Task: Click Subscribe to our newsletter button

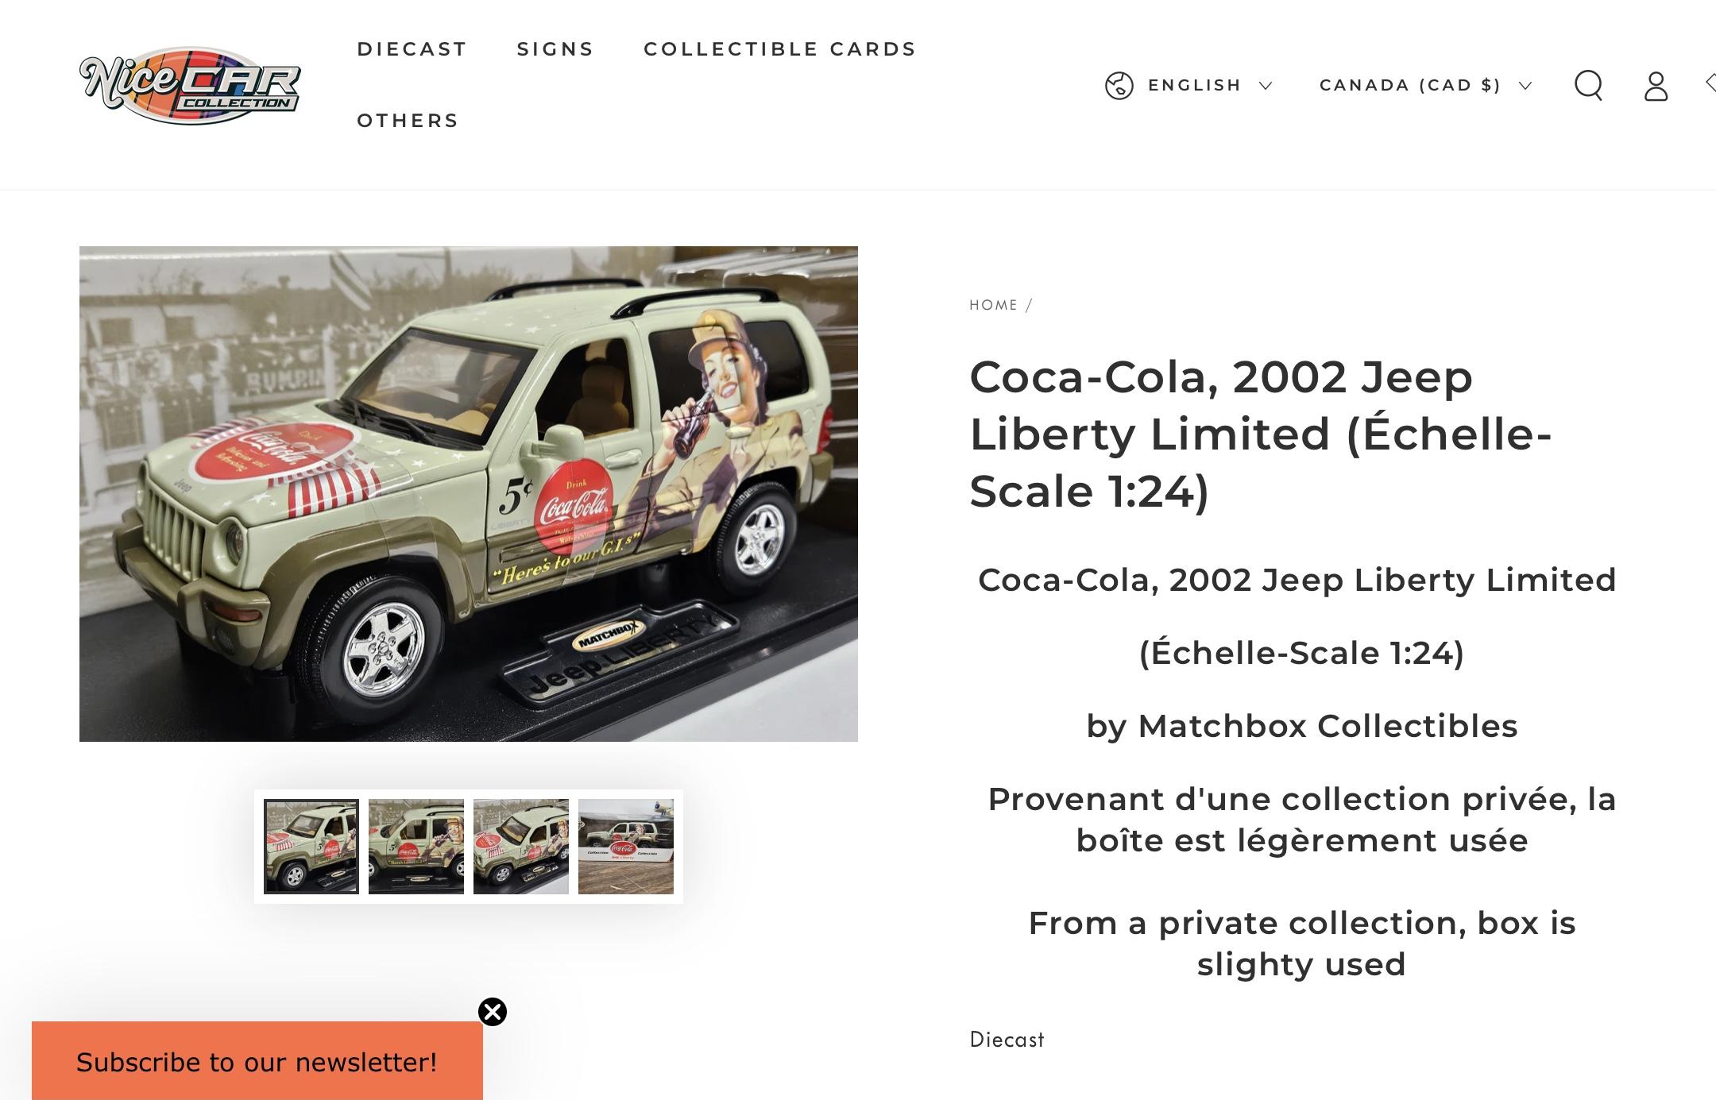Action: click(x=257, y=1061)
